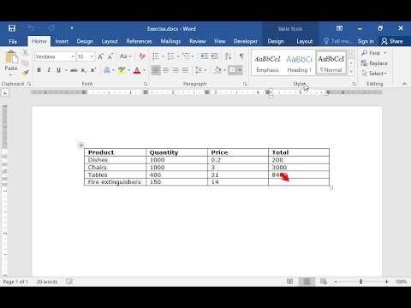
Task: Click the Clear All Formatting icon
Action: tap(142, 56)
